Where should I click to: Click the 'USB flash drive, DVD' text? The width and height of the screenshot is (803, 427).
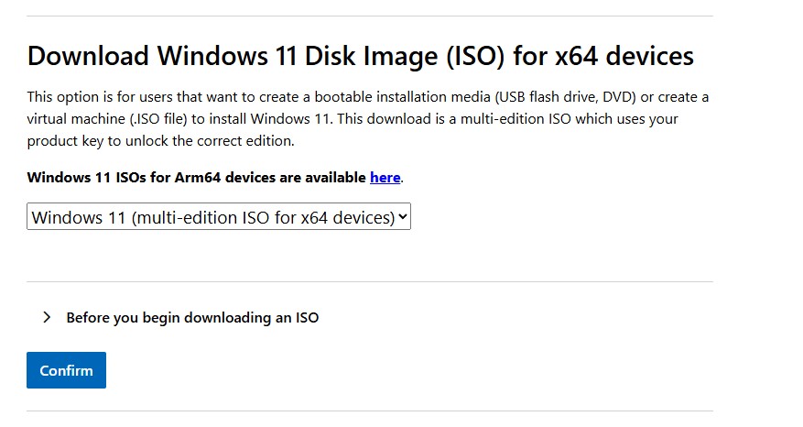pos(567,97)
